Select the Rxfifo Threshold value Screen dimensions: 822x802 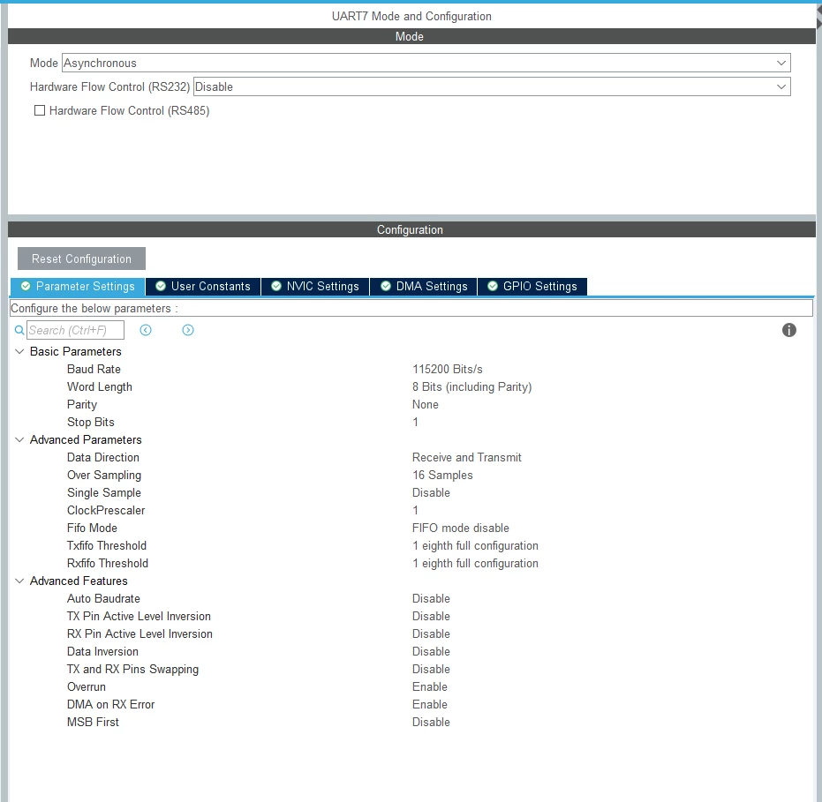point(475,564)
